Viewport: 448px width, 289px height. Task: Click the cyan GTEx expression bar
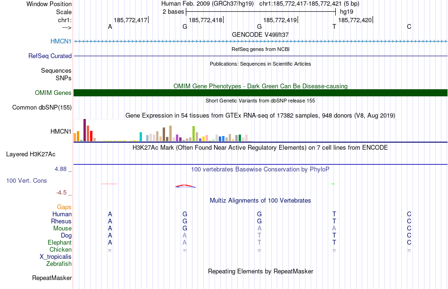point(141,137)
